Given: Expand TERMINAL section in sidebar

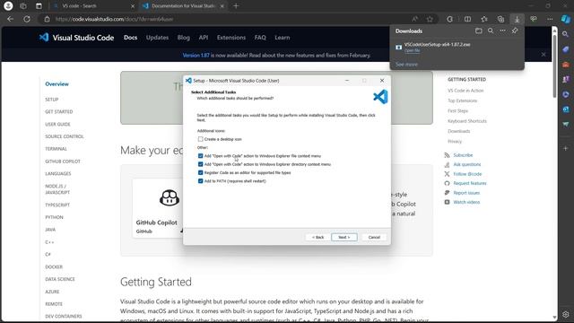Looking at the screenshot, I should pos(56,149).
